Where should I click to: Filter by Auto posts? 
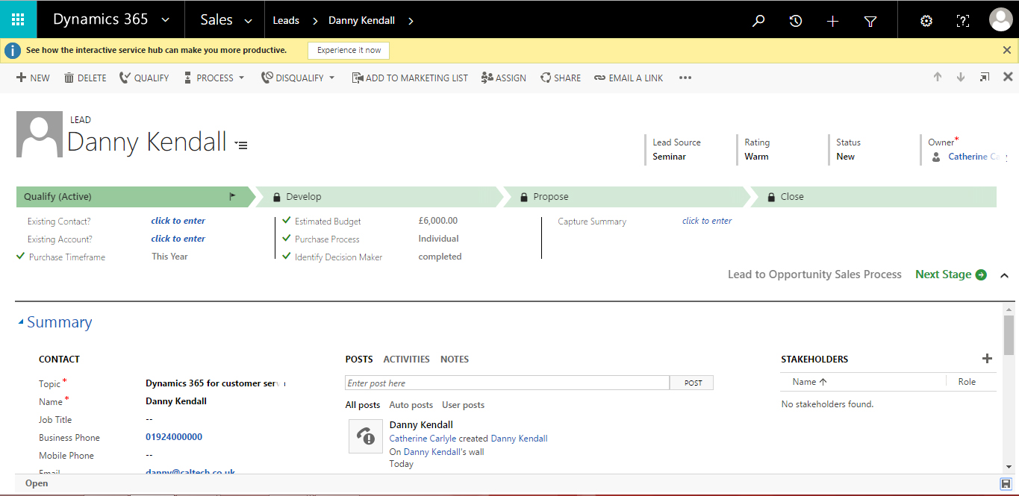(x=411, y=405)
